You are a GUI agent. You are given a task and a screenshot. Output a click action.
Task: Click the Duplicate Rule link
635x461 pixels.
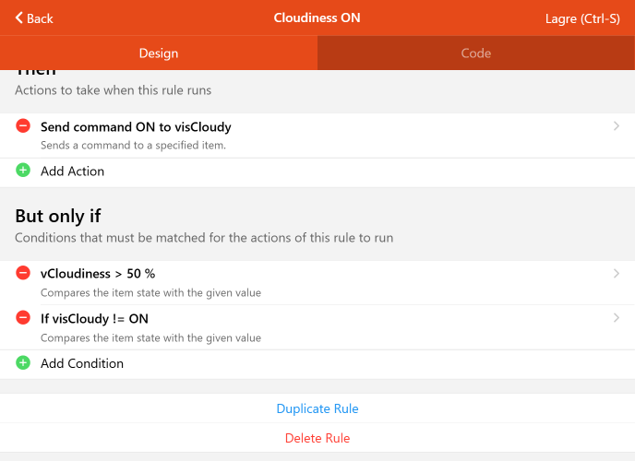click(x=317, y=408)
